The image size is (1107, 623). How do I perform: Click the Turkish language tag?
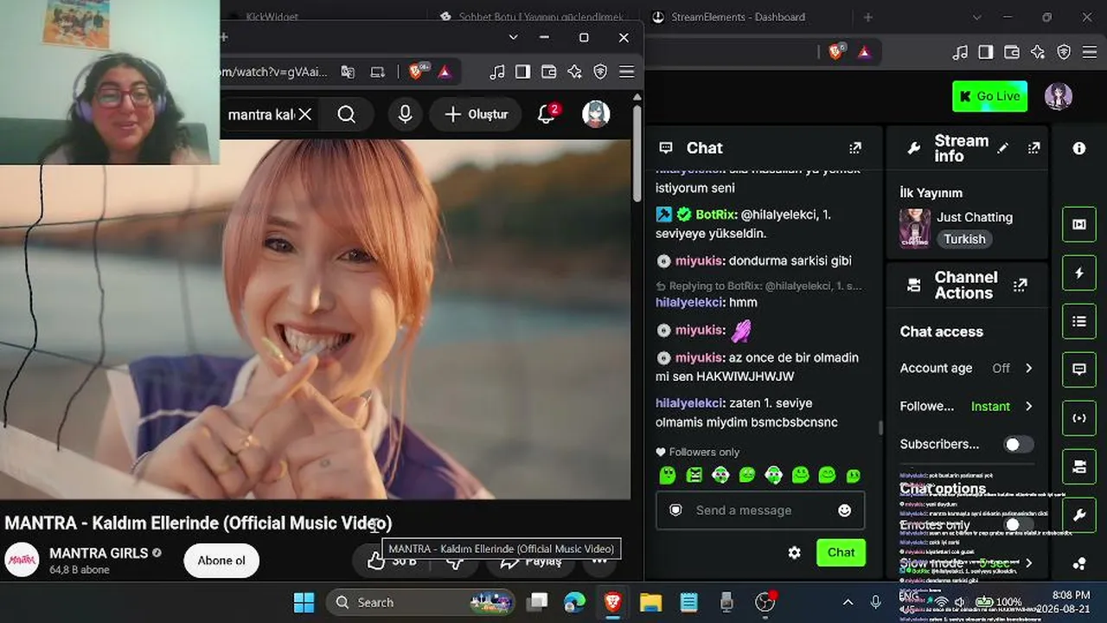pos(964,240)
